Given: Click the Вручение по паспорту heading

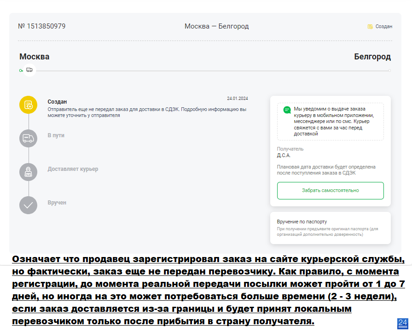Looking at the screenshot, I should 302,222.
